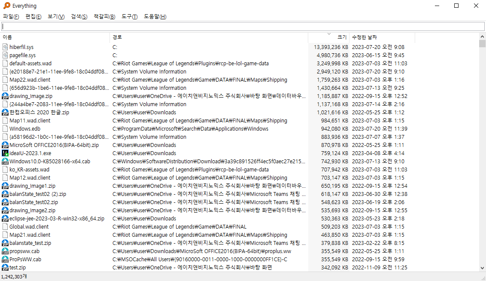Click the scrollbar down arrow

pyautogui.click(x=482, y=268)
